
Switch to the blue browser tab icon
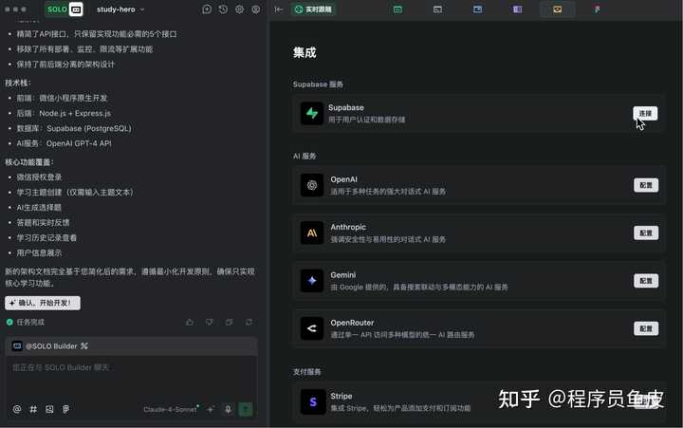point(478,9)
